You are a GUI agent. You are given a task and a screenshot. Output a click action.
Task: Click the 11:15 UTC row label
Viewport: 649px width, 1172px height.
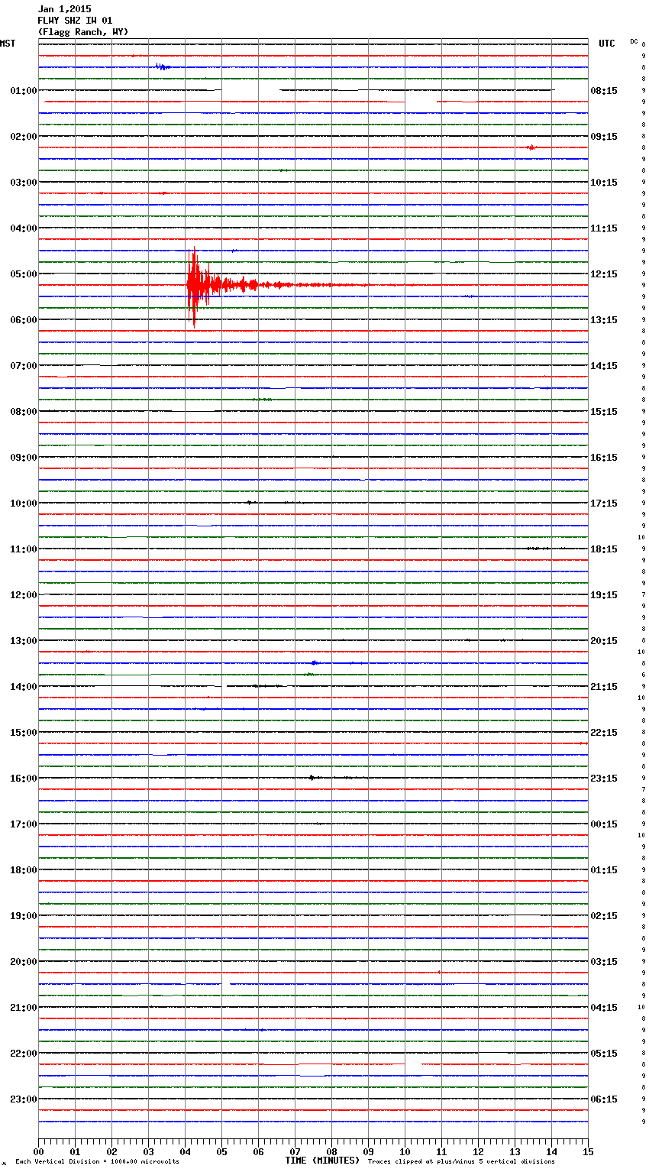[x=604, y=228]
